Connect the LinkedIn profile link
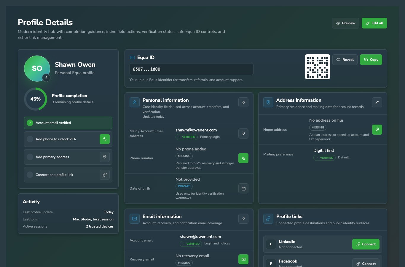Image resolution: width=405 pixels, height=267 pixels. [x=366, y=244]
